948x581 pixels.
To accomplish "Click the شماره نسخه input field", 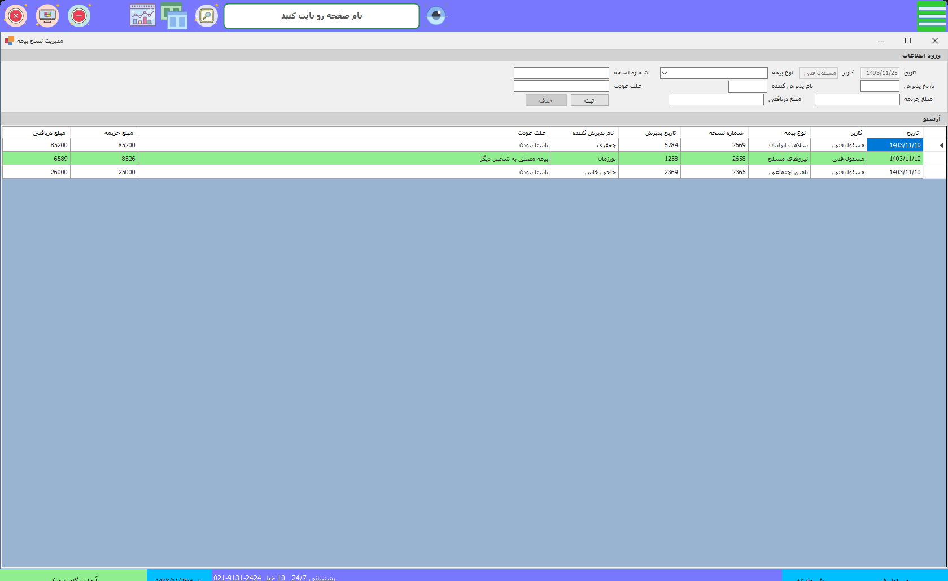I will [x=561, y=73].
